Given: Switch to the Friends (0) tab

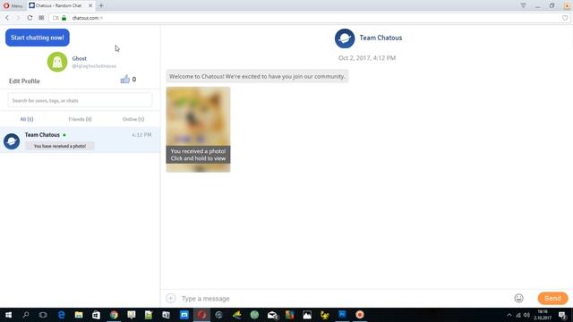Looking at the screenshot, I should pyautogui.click(x=80, y=119).
